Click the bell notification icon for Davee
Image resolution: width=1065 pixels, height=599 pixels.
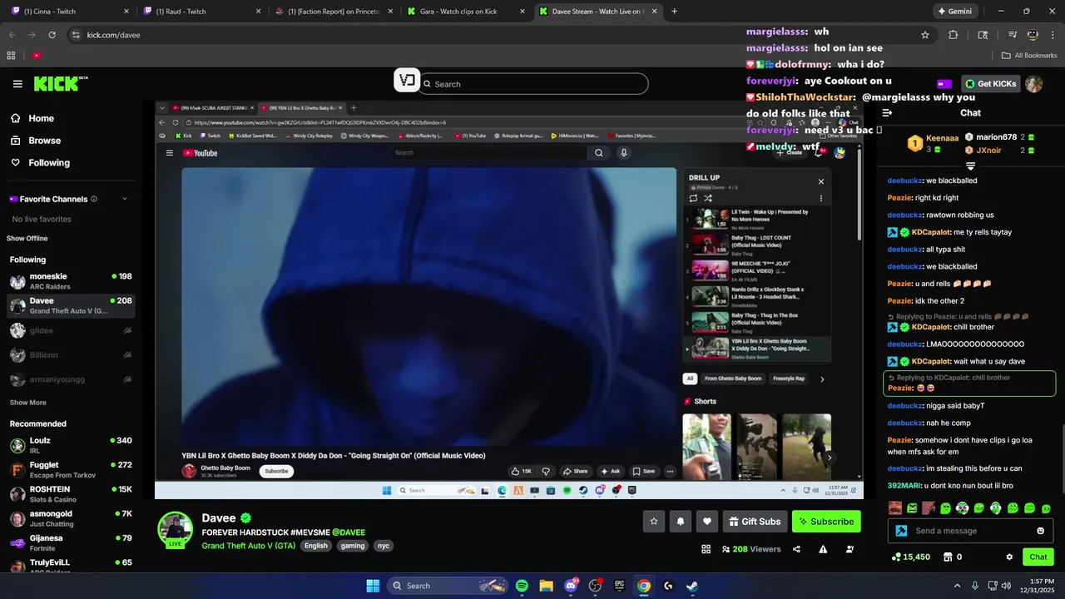click(x=681, y=522)
